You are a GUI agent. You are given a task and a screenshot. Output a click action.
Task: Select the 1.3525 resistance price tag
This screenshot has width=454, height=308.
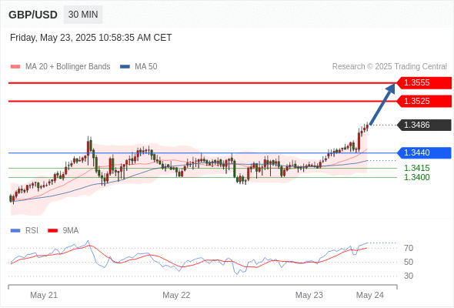[x=423, y=101]
